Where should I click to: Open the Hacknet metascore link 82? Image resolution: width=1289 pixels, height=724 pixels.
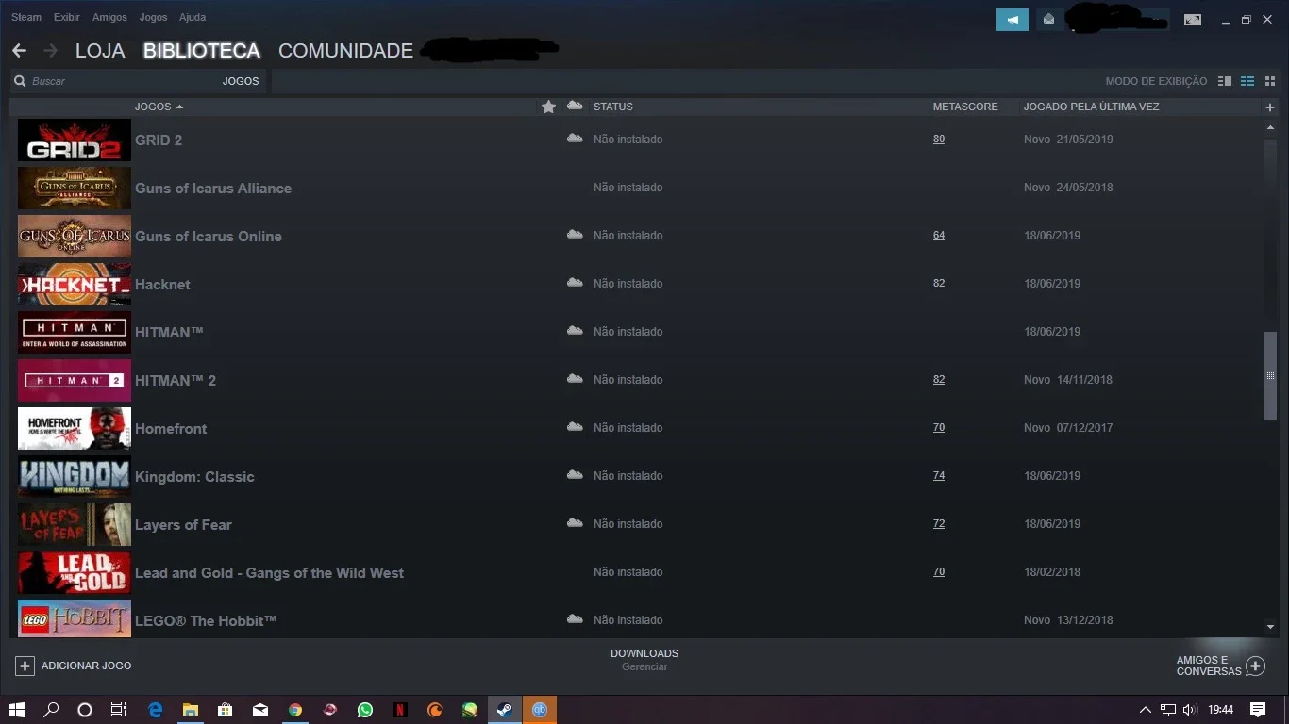pos(939,284)
